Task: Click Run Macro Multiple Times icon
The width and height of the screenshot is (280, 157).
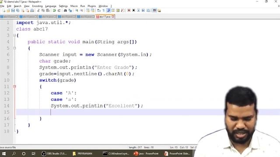Action: 143,10
